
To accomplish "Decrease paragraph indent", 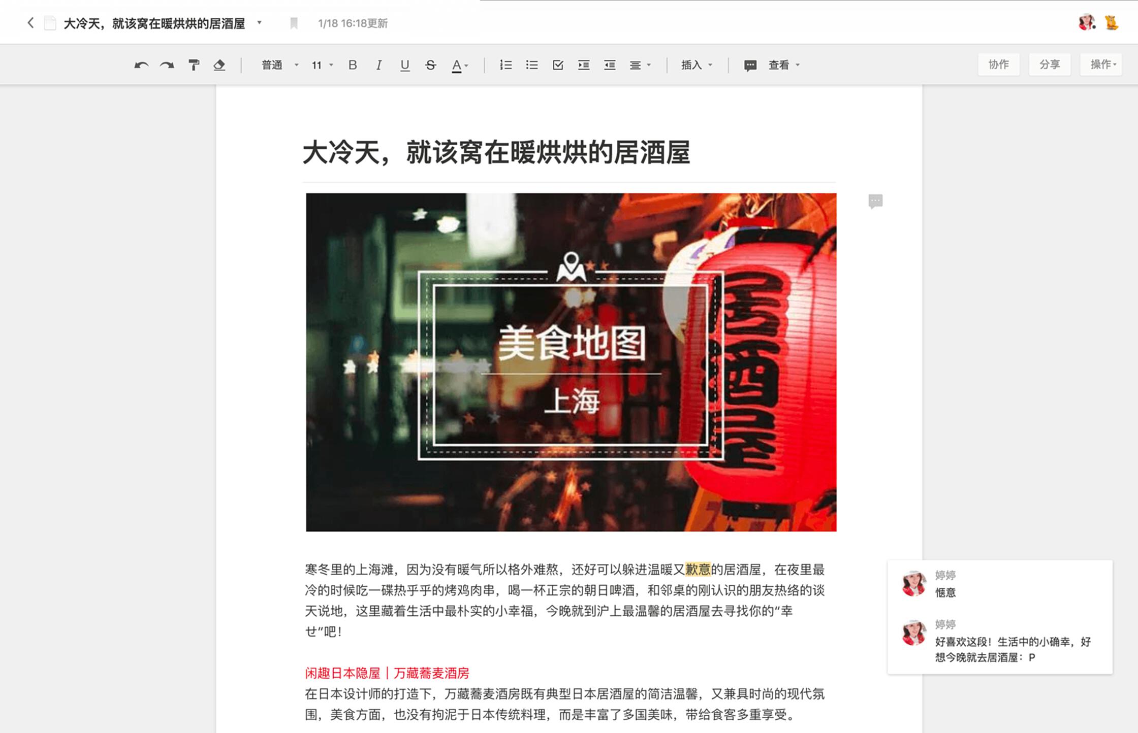I will [610, 65].
